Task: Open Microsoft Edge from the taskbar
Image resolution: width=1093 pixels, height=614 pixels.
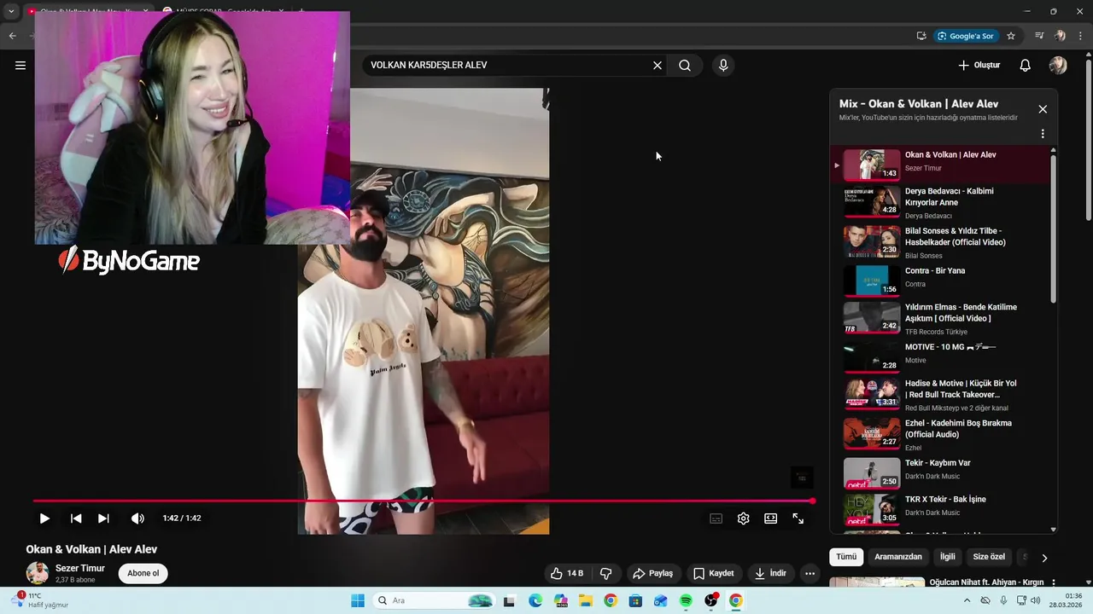Action: coord(535,600)
